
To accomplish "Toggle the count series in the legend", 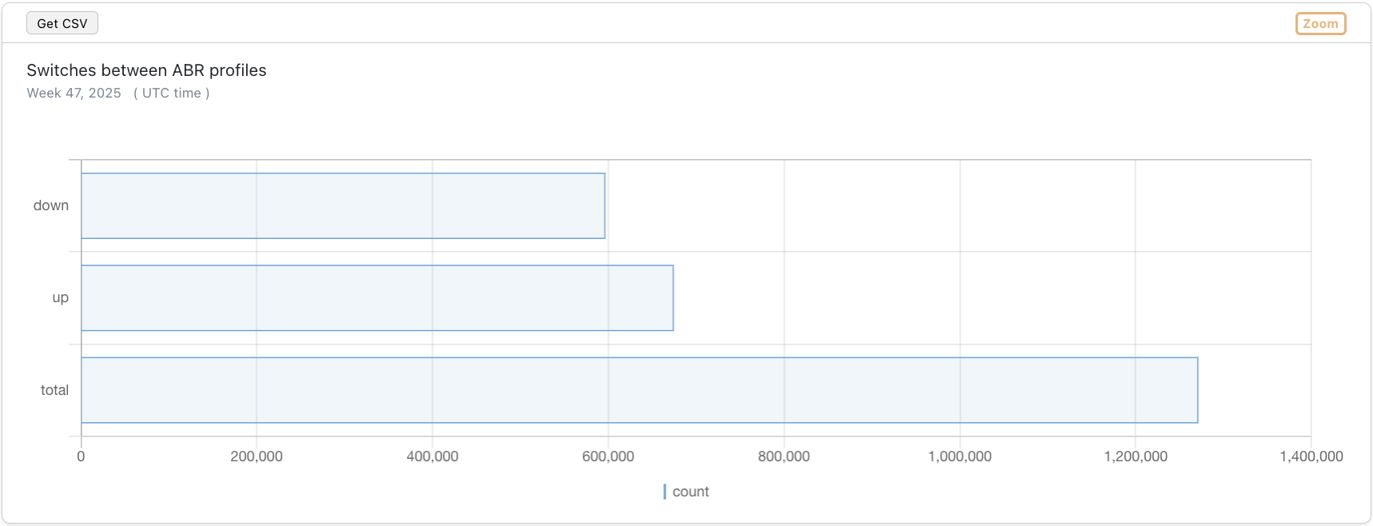I will 690,492.
